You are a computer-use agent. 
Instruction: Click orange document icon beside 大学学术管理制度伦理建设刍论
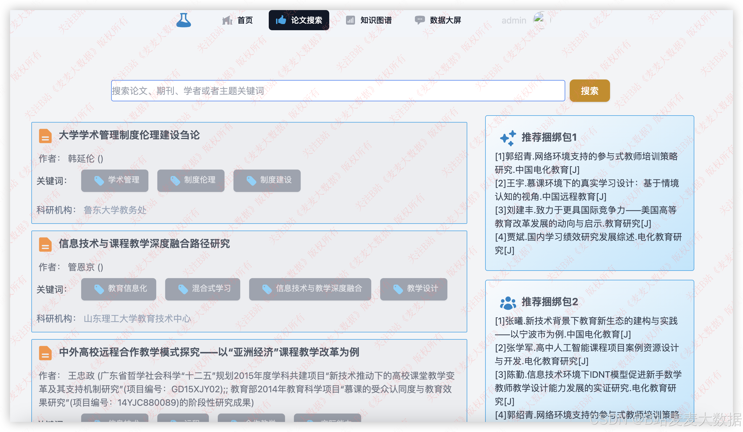(x=45, y=136)
